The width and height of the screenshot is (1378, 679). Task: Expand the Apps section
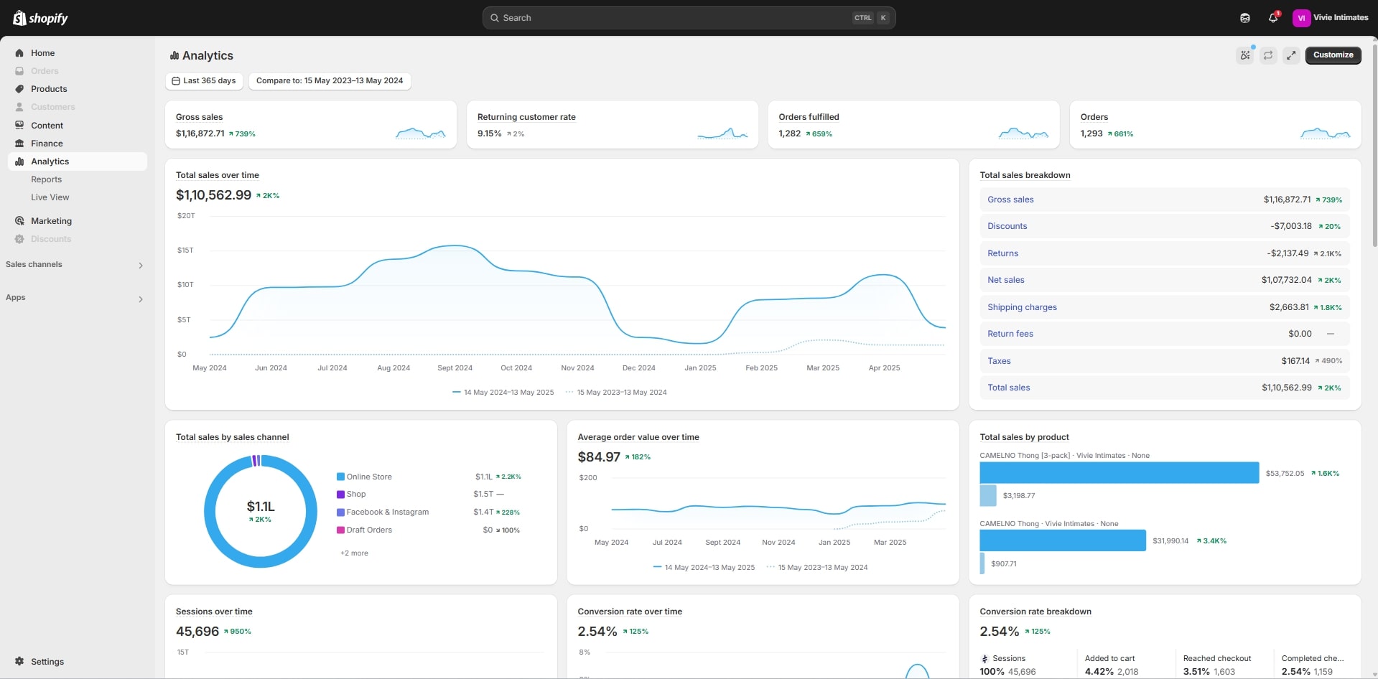tap(141, 299)
